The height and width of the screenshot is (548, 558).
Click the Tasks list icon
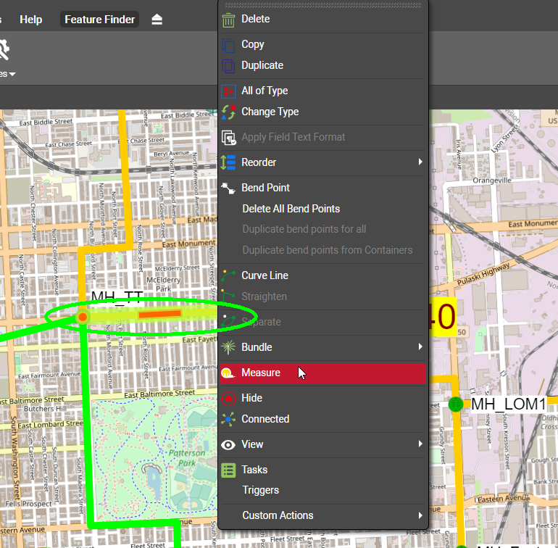pyautogui.click(x=228, y=470)
